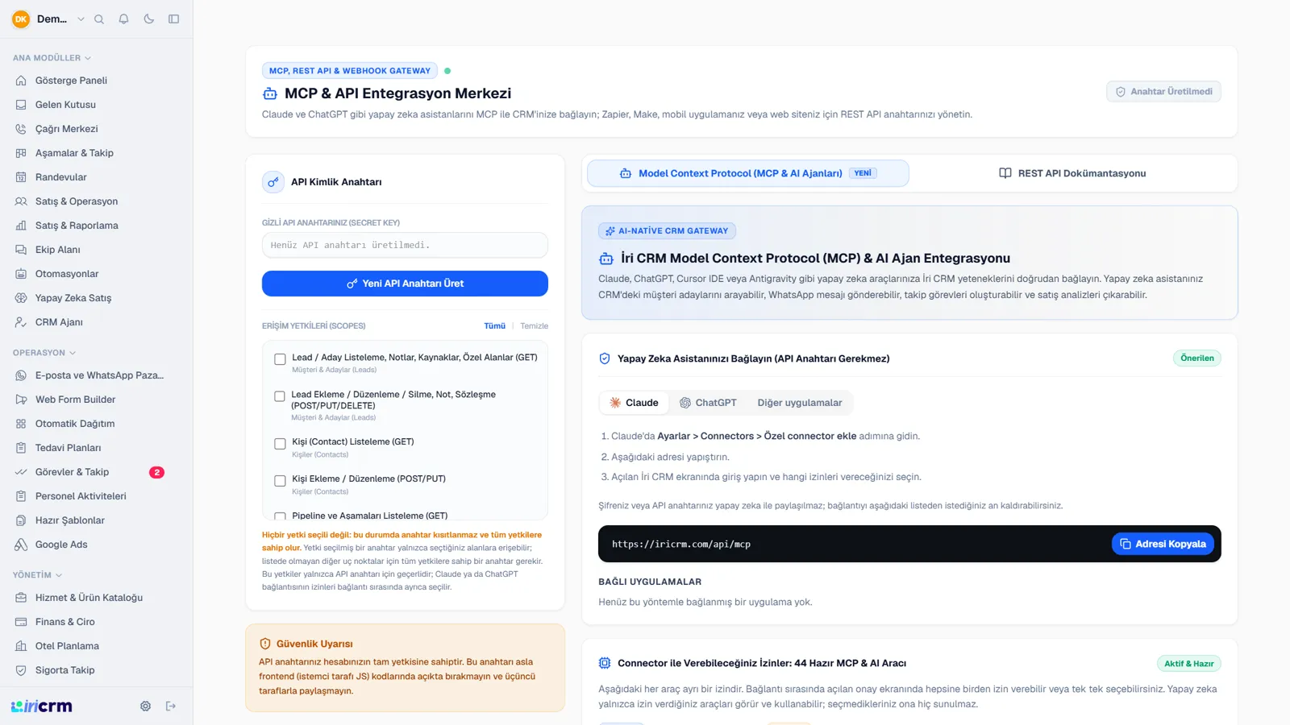Click Adresi Kopyala button
The height and width of the screenshot is (725, 1290).
pos(1163,545)
